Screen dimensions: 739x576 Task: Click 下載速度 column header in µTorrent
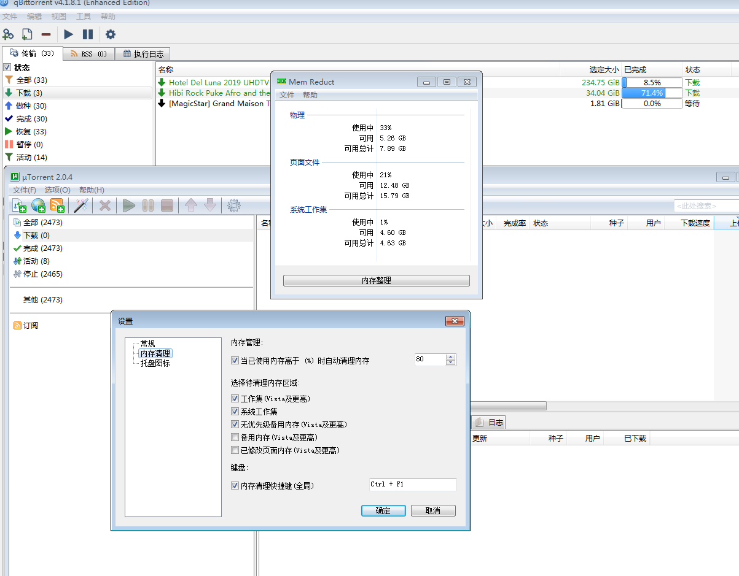point(689,223)
